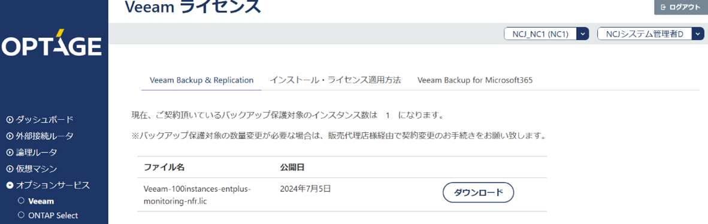Screen dimensions: 708x224
Task: Click the arrow icon beside ダッシュボード
Action: (10, 120)
